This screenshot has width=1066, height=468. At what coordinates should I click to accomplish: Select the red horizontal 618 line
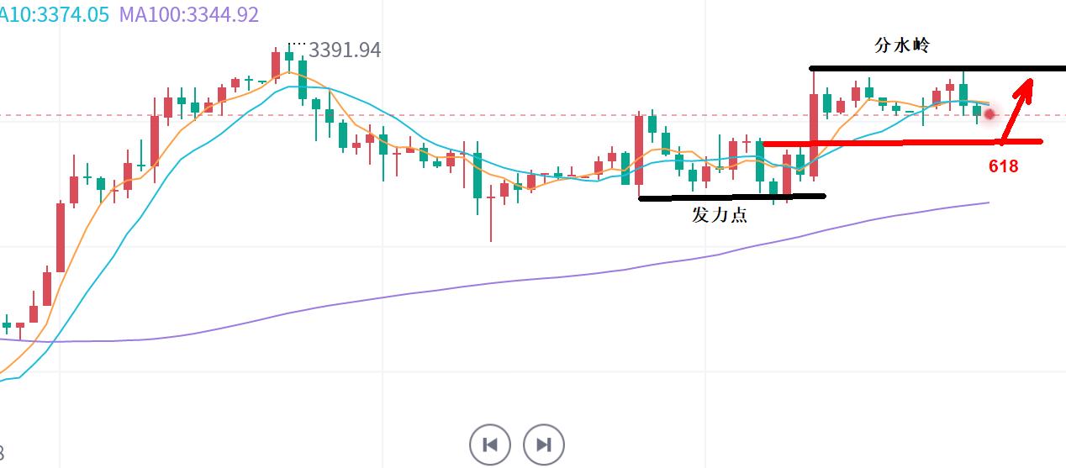(900, 143)
